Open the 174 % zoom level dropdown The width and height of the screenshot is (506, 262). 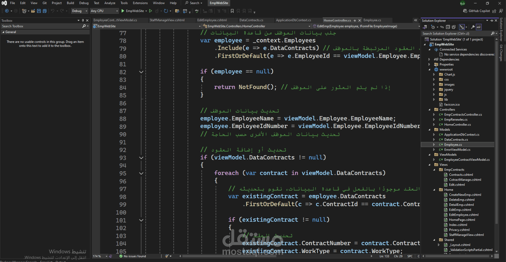[x=100, y=256]
